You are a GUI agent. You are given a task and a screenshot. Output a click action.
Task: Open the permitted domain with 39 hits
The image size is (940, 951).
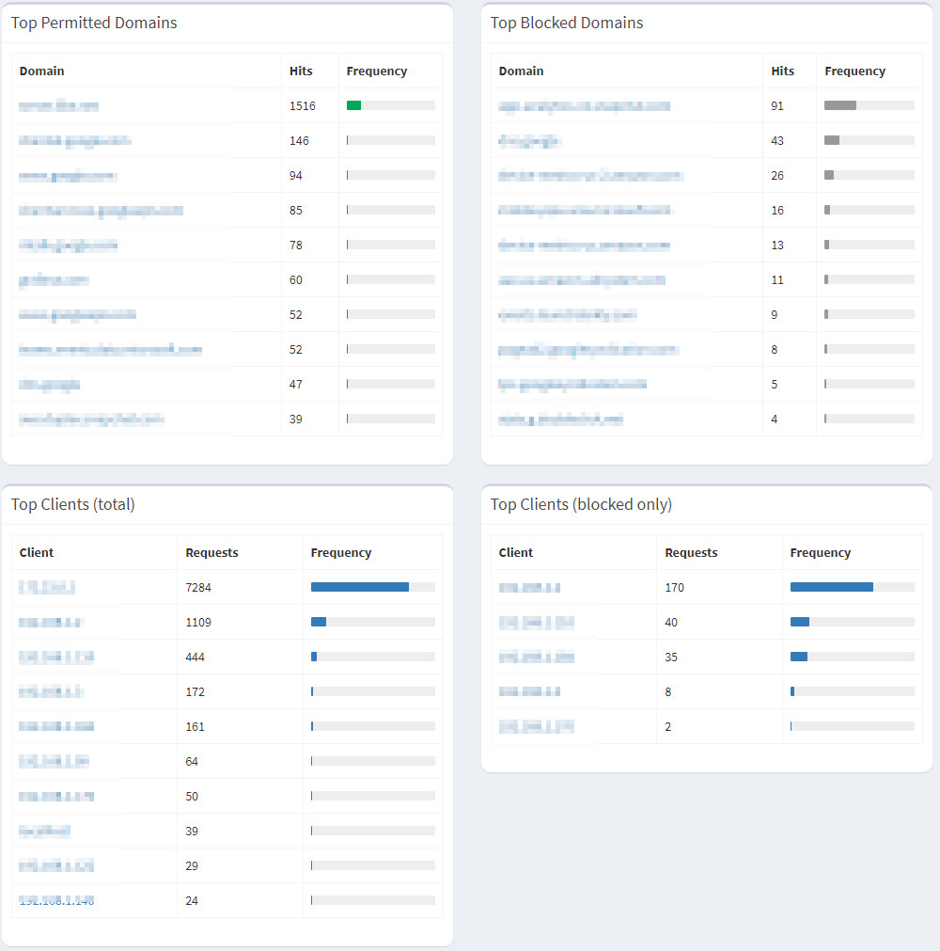[x=91, y=420]
